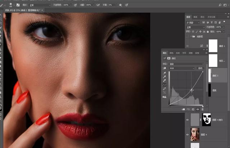The width and height of the screenshot is (230, 148).
Task: Hide the layer with the portrait thumbnail
Action: click(187, 135)
